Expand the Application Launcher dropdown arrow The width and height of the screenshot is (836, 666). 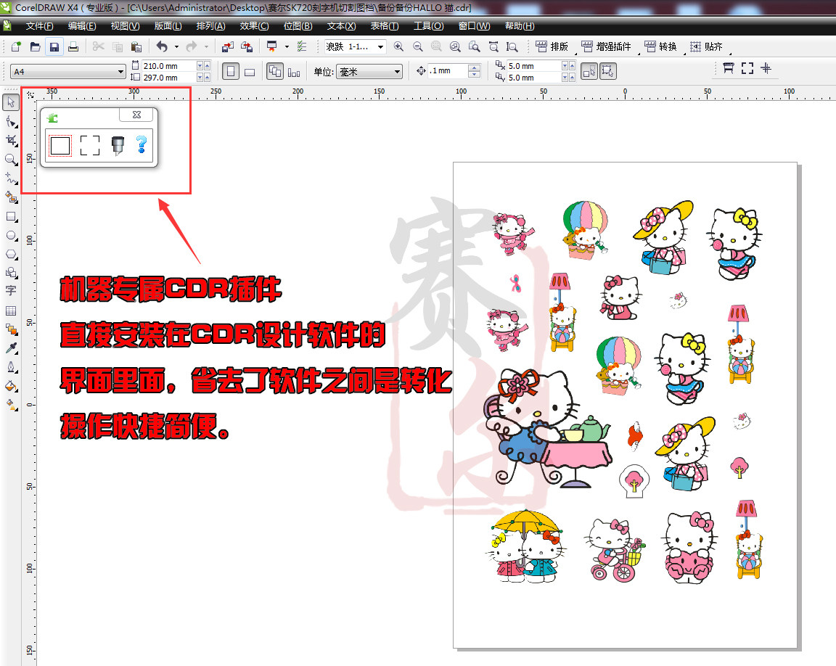click(x=287, y=47)
